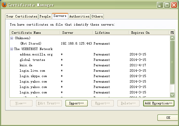Switch to the People tab

point(45,16)
